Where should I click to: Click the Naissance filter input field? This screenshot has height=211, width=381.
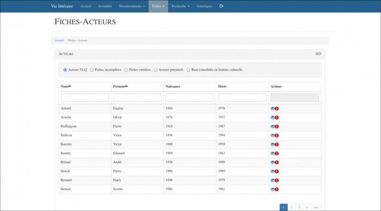coord(190,98)
